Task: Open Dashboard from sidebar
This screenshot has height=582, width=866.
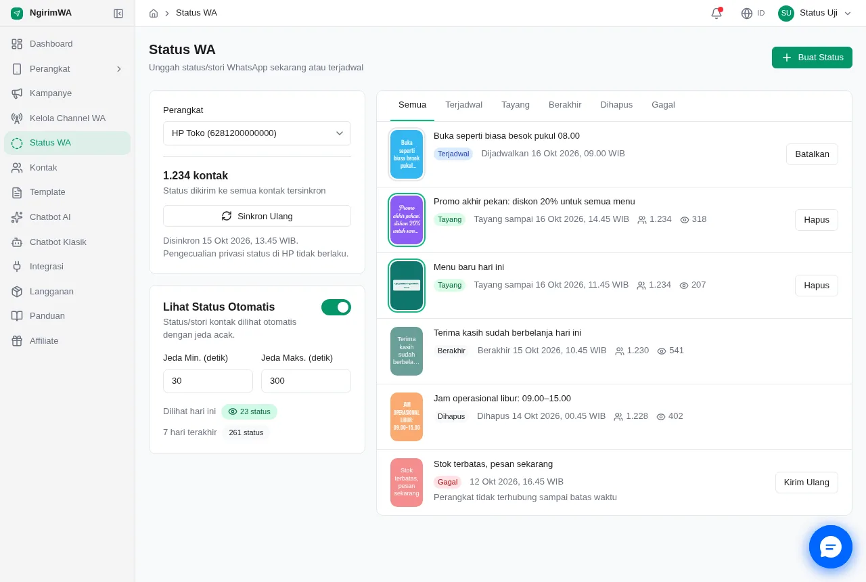Action: point(67,44)
